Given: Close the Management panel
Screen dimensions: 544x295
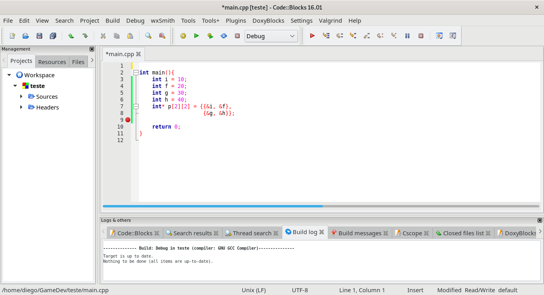Looking at the screenshot, I should click(92, 49).
